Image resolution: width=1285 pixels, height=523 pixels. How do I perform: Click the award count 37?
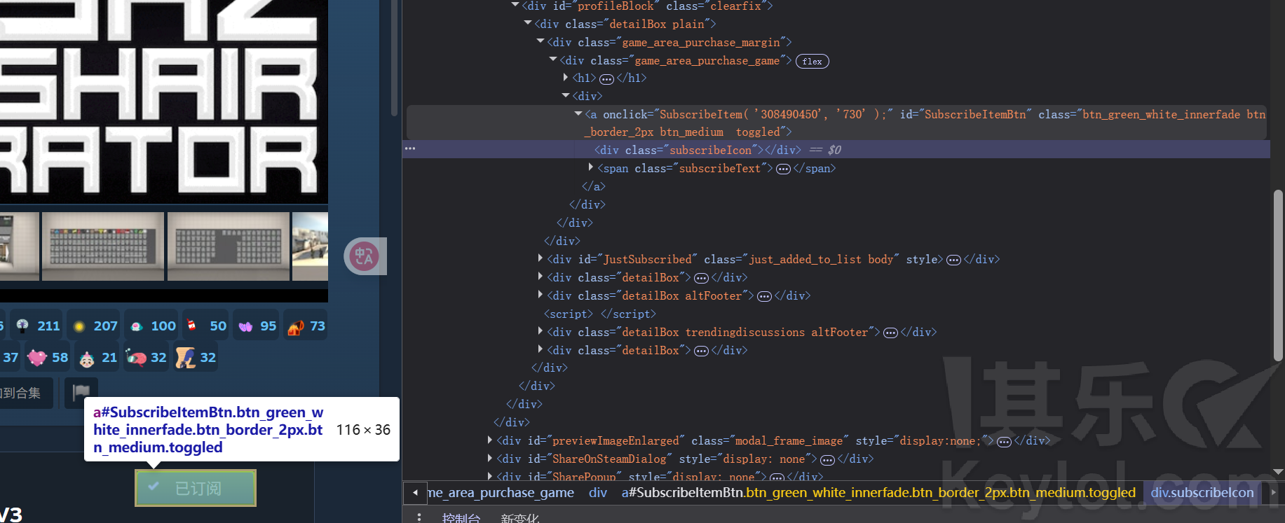(10, 357)
